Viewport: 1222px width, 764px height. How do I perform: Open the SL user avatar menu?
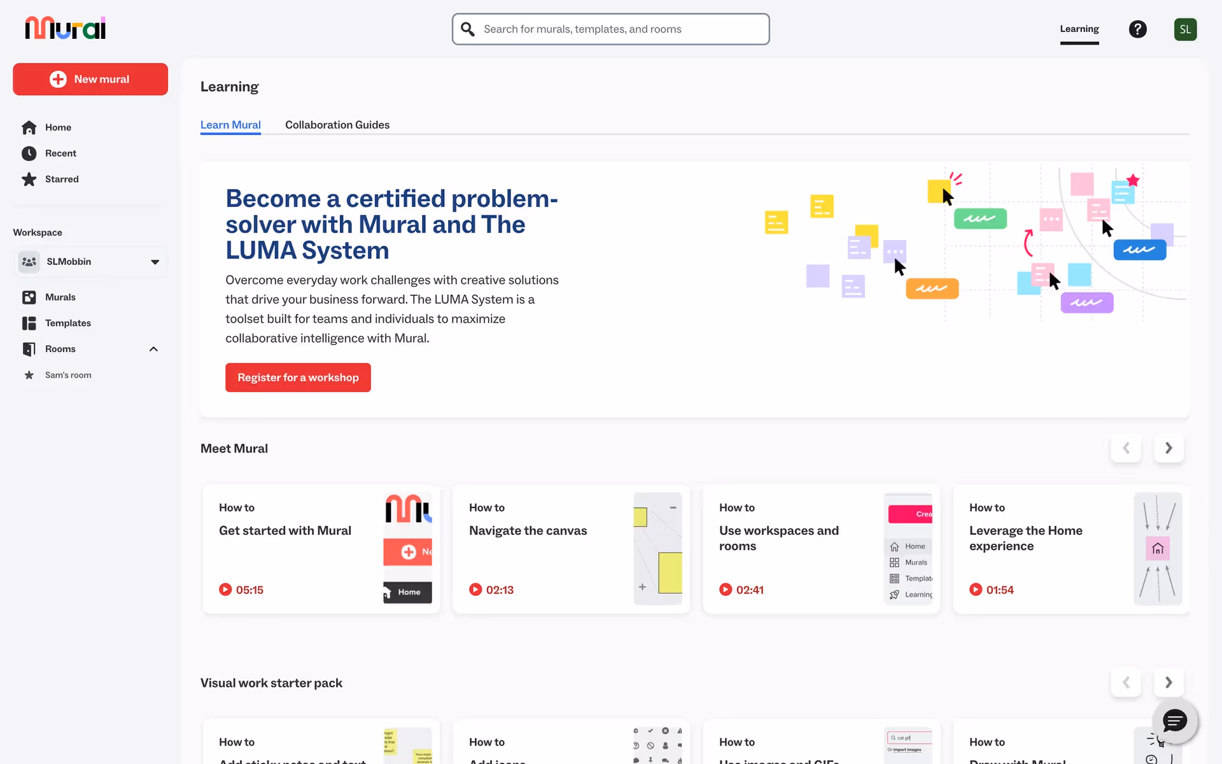click(x=1184, y=29)
